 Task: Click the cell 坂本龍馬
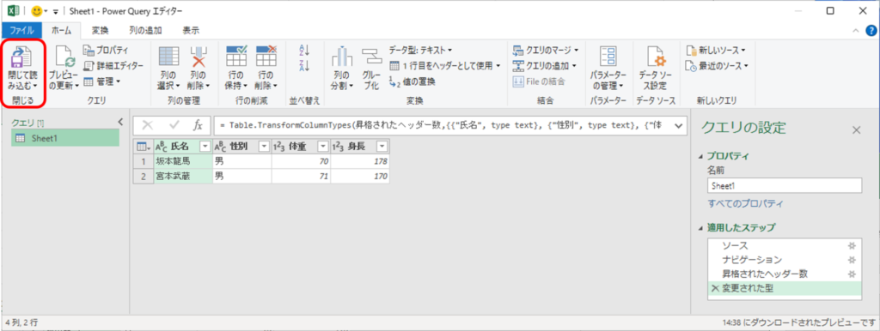(x=184, y=161)
